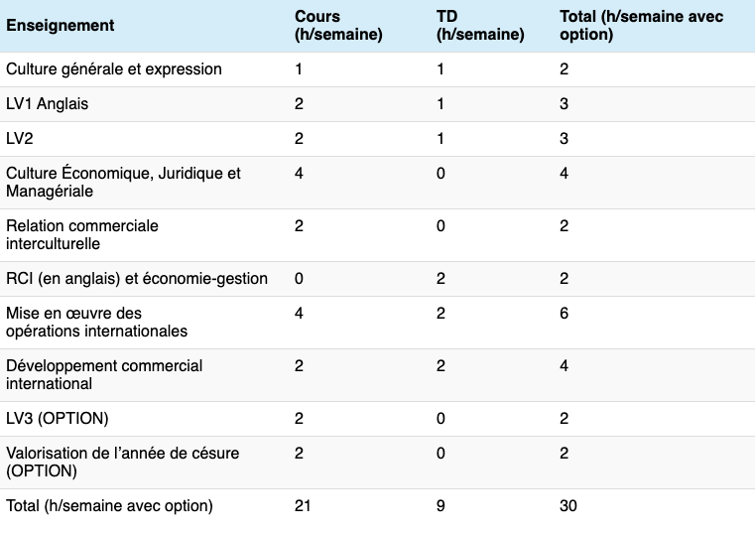Select the Culture générale et expression row label

tap(114, 69)
